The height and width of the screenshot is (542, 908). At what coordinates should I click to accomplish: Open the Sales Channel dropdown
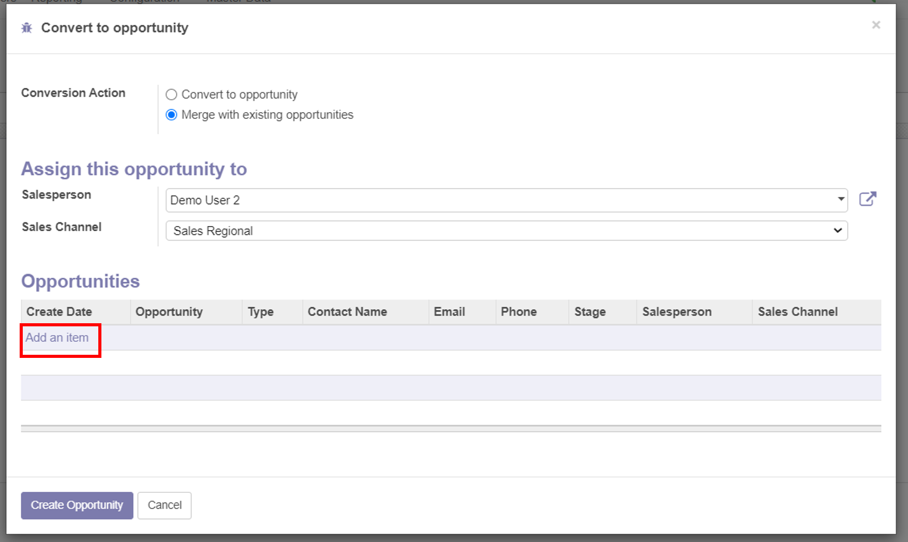[x=507, y=231]
